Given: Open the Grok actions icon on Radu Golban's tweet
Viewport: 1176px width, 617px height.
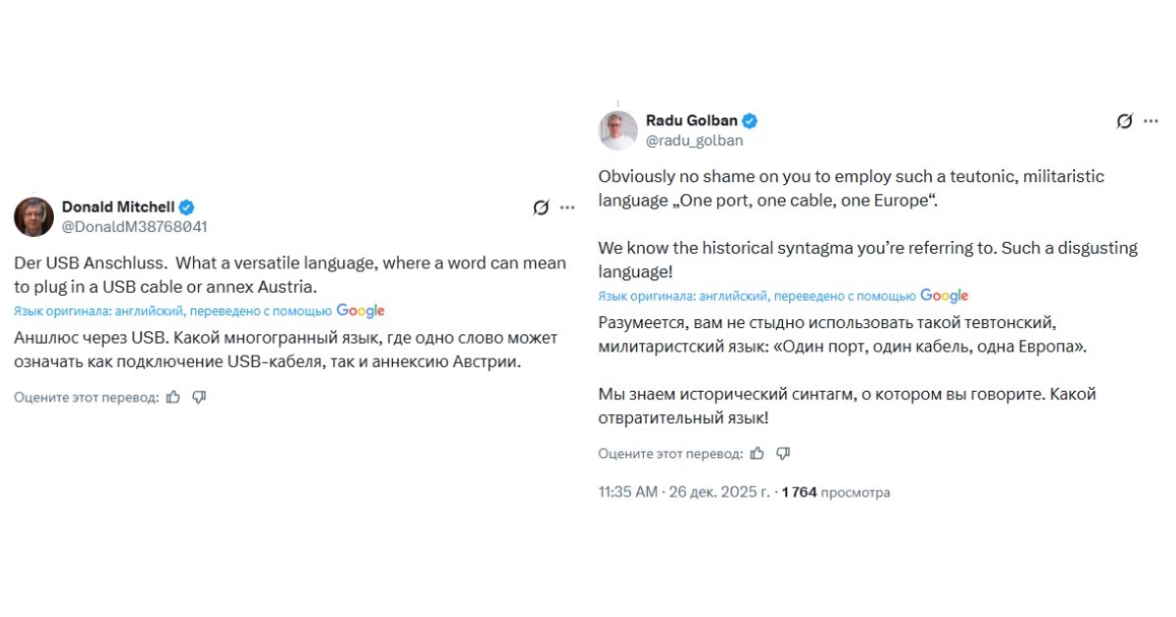Looking at the screenshot, I should coord(1123,119).
